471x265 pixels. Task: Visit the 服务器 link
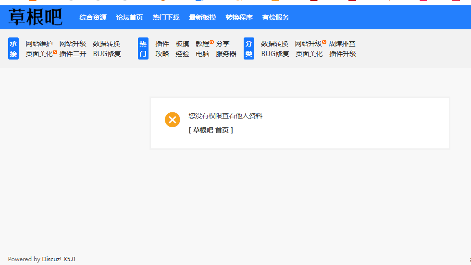click(x=226, y=54)
